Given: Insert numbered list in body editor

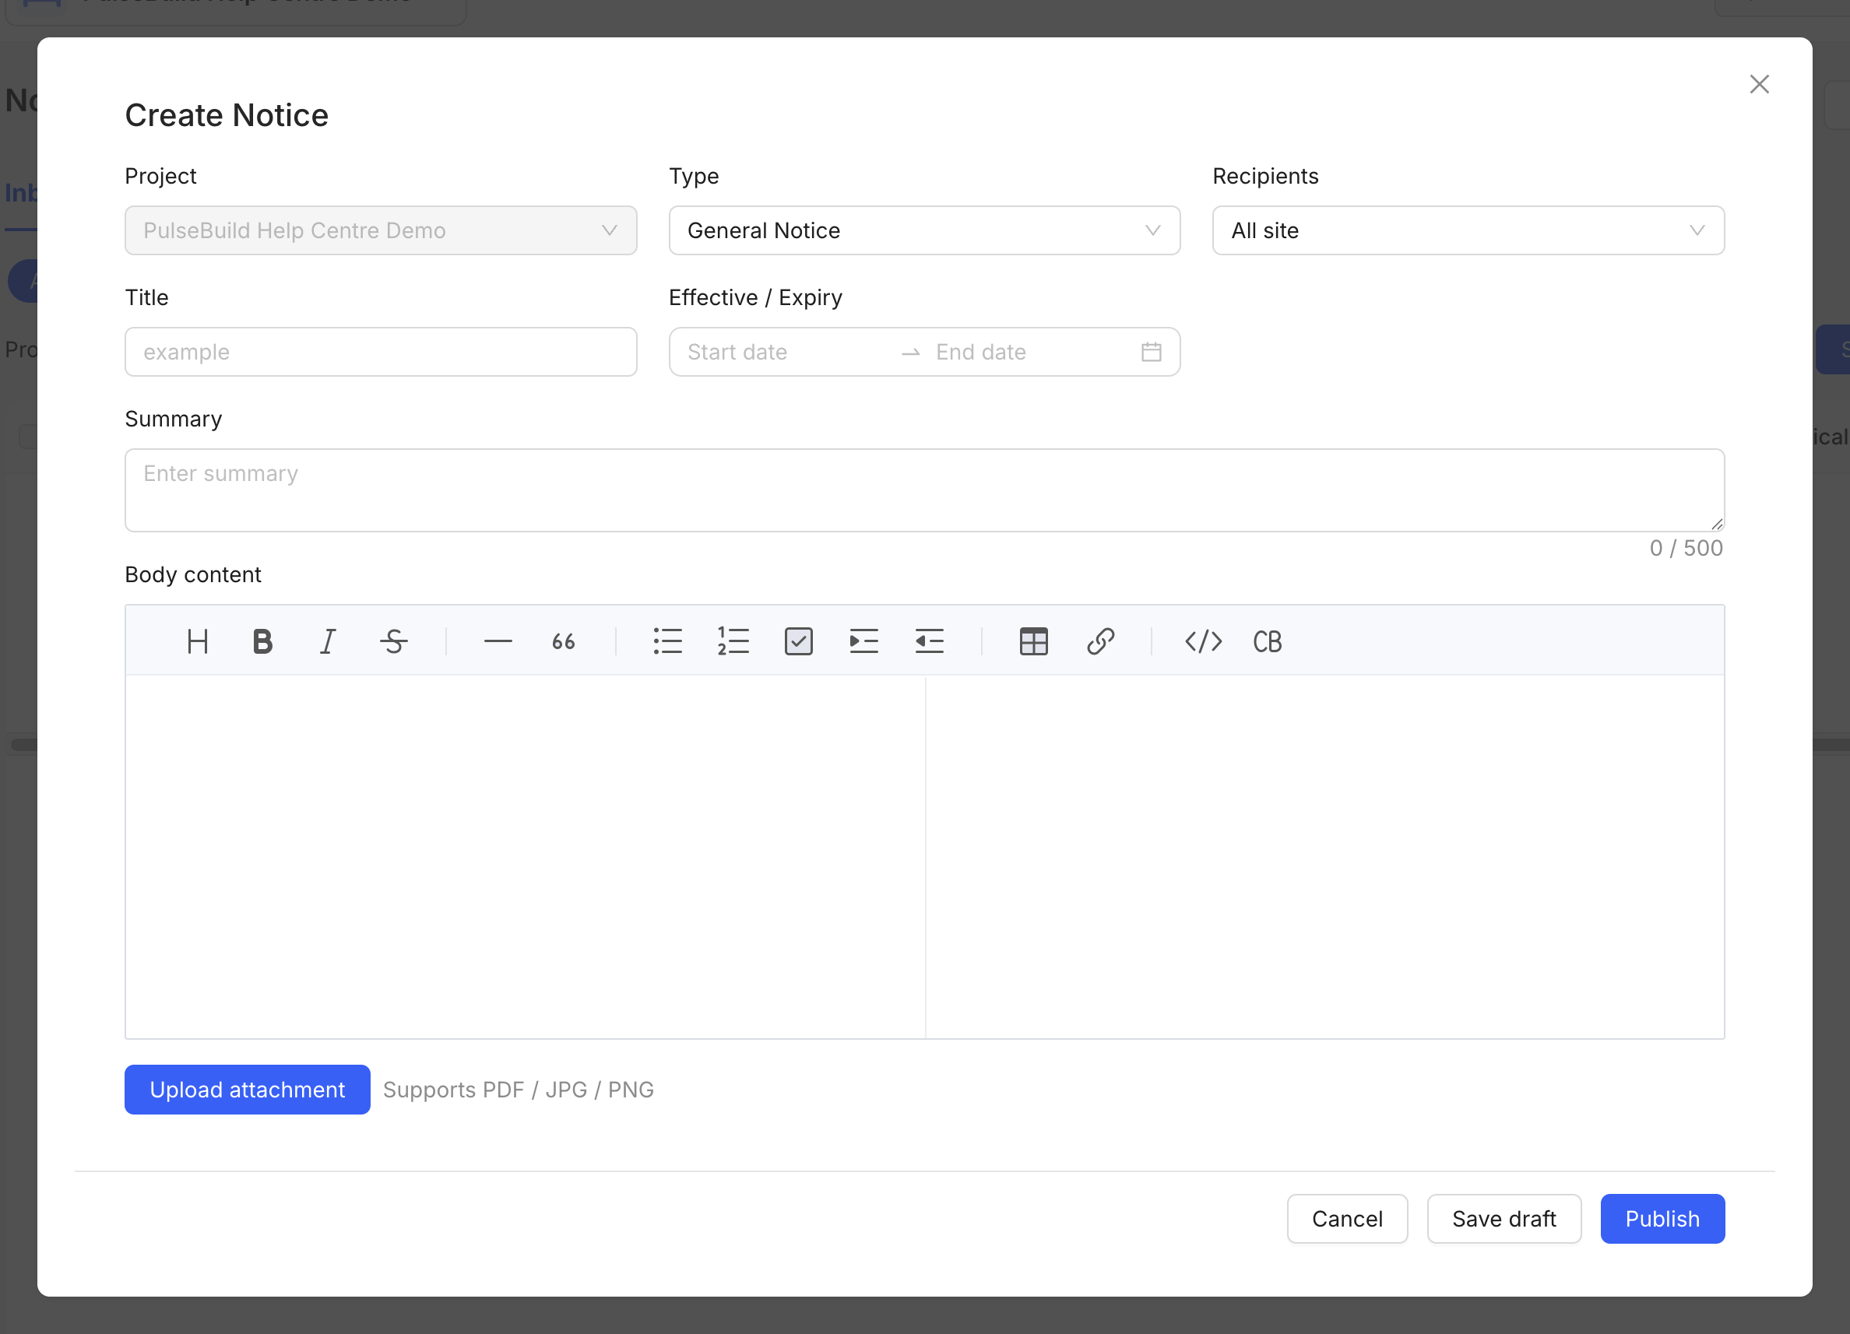Looking at the screenshot, I should click(x=733, y=642).
